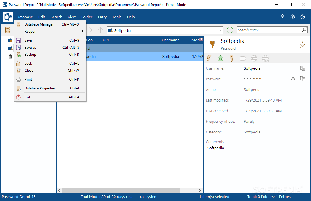Expand the Reopen submenu
Image resolution: width=311 pixels, height=201 pixels.
pyautogui.click(x=50, y=32)
